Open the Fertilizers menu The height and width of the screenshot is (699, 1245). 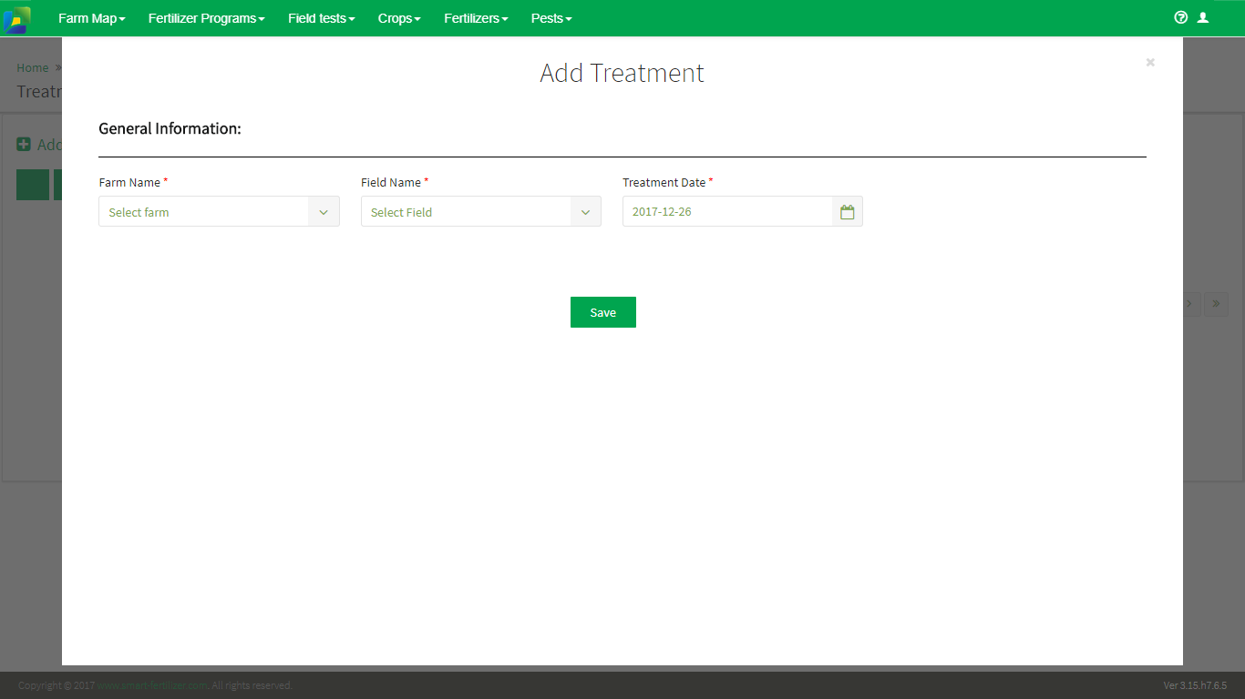pyautogui.click(x=476, y=18)
